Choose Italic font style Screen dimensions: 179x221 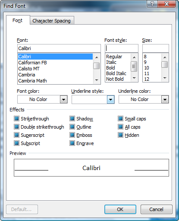pos(118,62)
